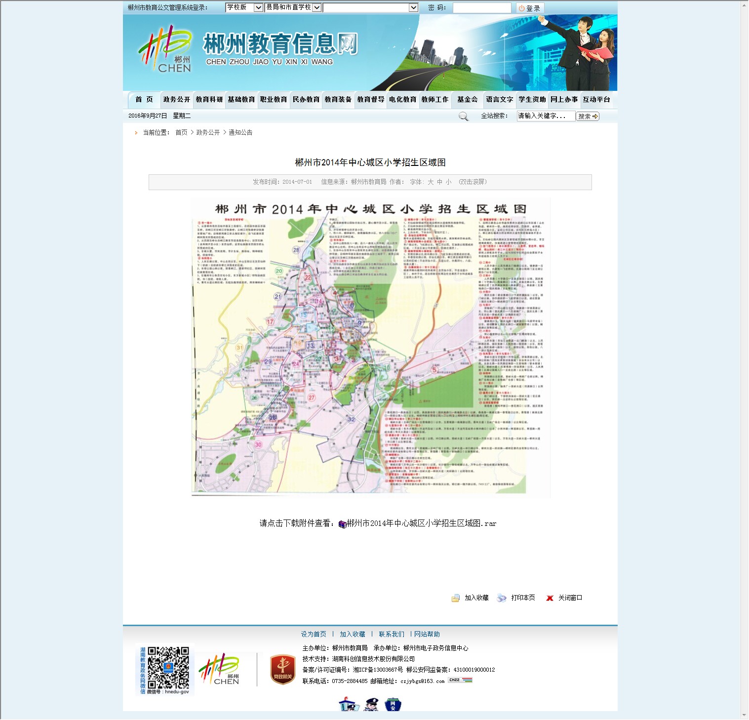
Task: Set font size to 小 (small)
Action: pos(448,182)
